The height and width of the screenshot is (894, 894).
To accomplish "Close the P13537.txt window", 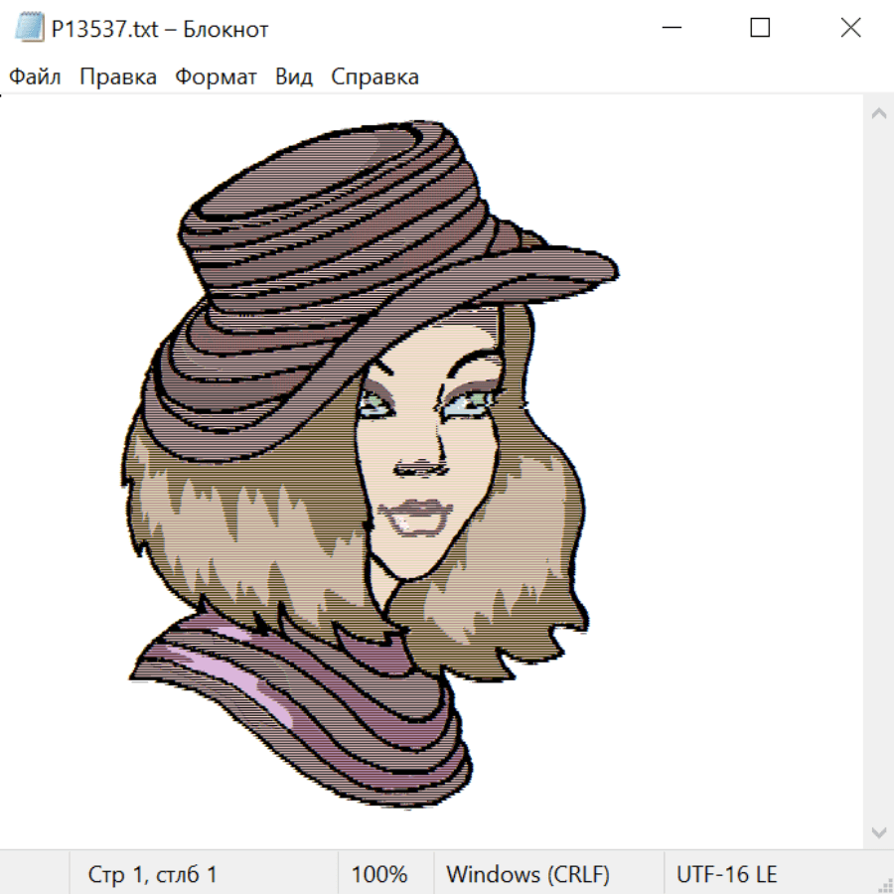I will (850, 29).
